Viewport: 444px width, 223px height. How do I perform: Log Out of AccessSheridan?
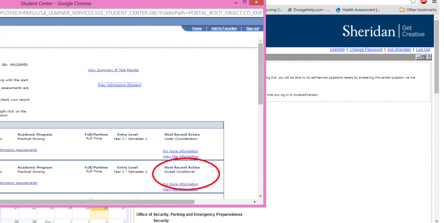[423, 50]
